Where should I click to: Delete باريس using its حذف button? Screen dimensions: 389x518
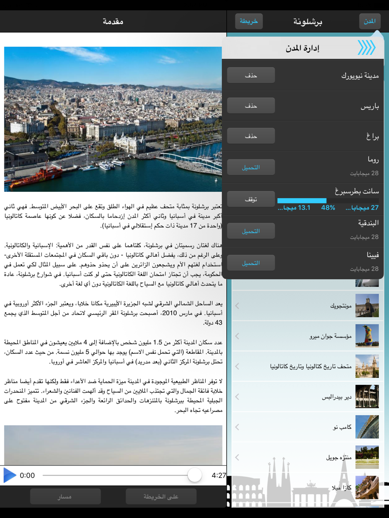point(251,106)
